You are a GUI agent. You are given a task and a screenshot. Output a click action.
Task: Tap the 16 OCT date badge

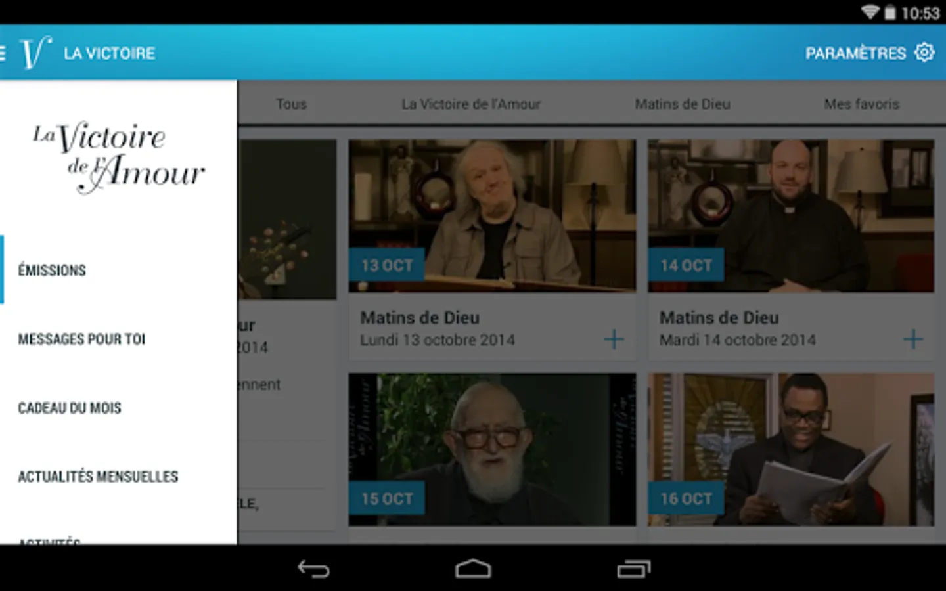pos(686,498)
